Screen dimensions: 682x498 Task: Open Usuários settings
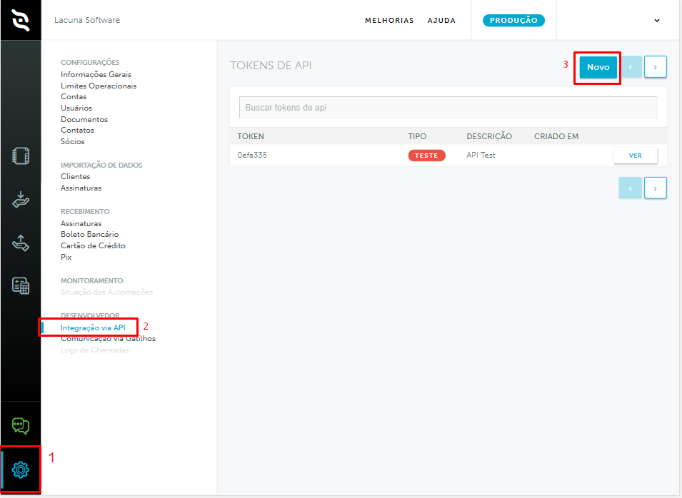click(x=76, y=108)
